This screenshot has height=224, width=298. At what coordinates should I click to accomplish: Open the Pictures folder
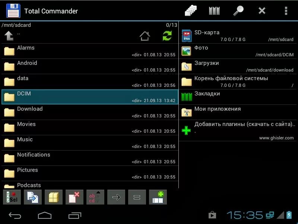click(90, 173)
